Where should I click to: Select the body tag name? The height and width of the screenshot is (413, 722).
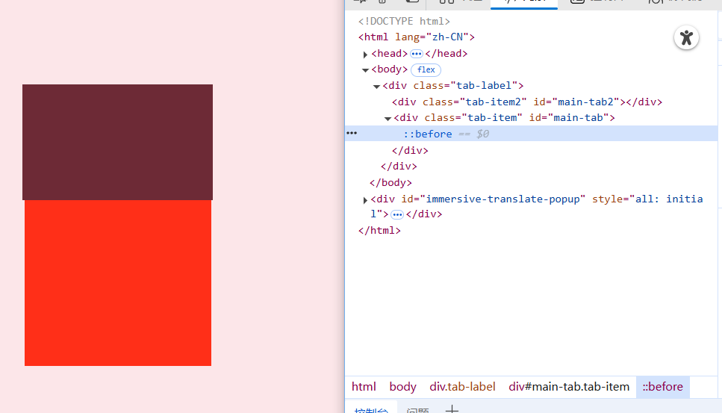pos(390,69)
